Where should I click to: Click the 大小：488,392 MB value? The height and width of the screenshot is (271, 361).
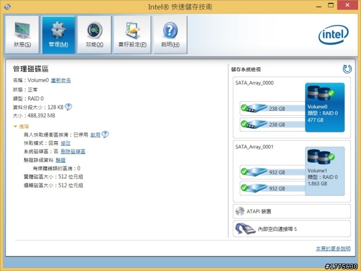(x=34, y=116)
